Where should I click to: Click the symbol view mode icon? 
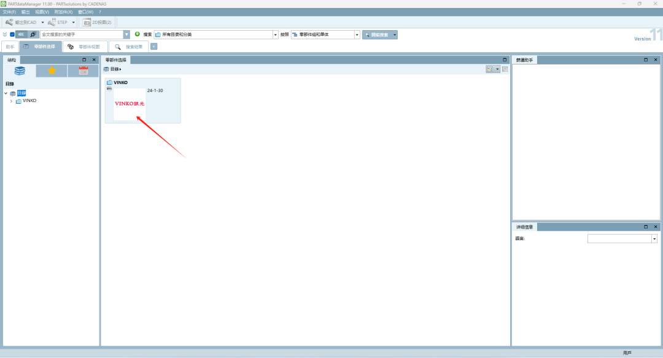tap(490, 69)
